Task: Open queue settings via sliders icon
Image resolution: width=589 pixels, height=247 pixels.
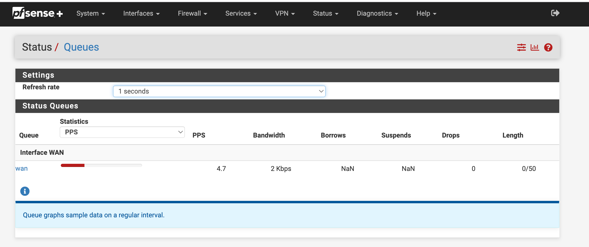Action: [521, 47]
